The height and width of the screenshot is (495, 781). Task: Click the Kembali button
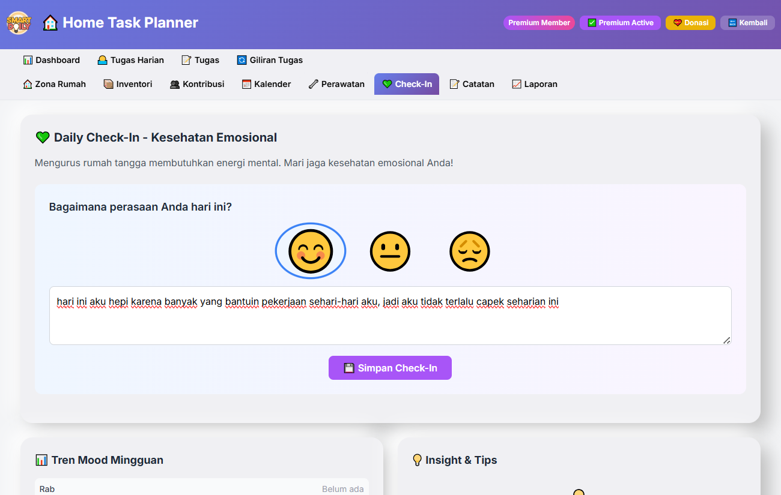point(747,23)
